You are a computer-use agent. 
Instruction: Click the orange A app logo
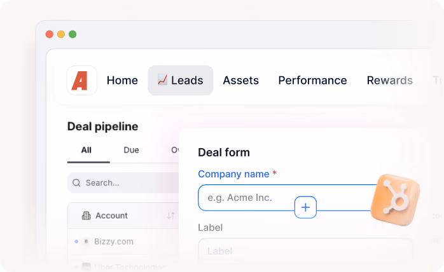pos(82,80)
